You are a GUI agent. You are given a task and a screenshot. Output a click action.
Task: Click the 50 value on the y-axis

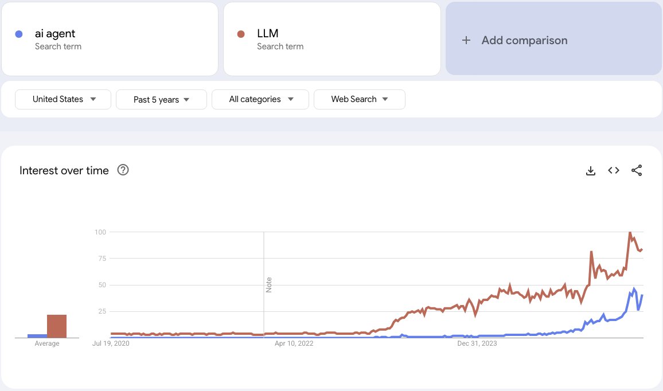(x=102, y=285)
